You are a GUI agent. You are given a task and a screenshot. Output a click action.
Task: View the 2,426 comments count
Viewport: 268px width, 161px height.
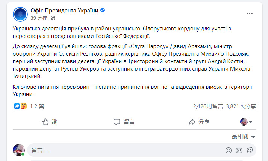click(208, 106)
